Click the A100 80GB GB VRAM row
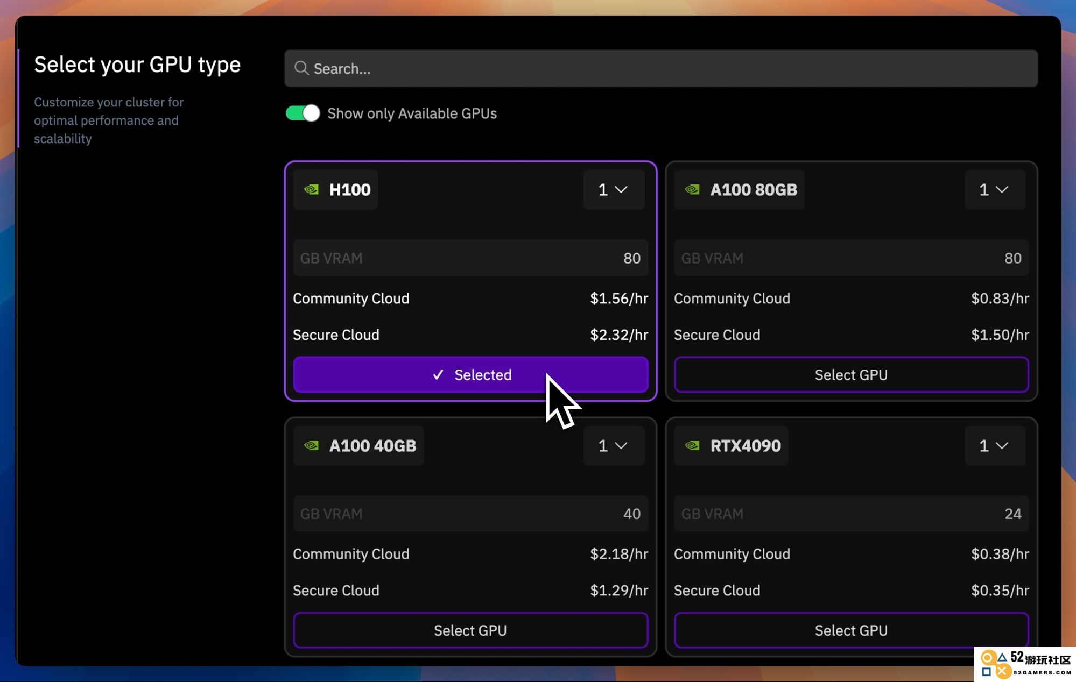 point(851,258)
